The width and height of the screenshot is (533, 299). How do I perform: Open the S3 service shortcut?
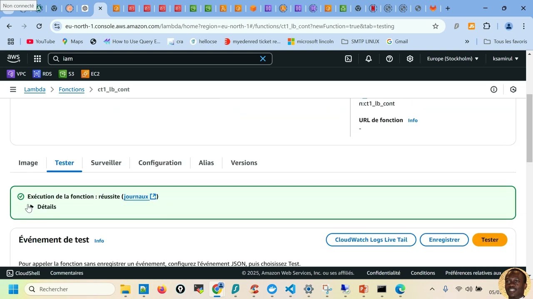point(67,74)
